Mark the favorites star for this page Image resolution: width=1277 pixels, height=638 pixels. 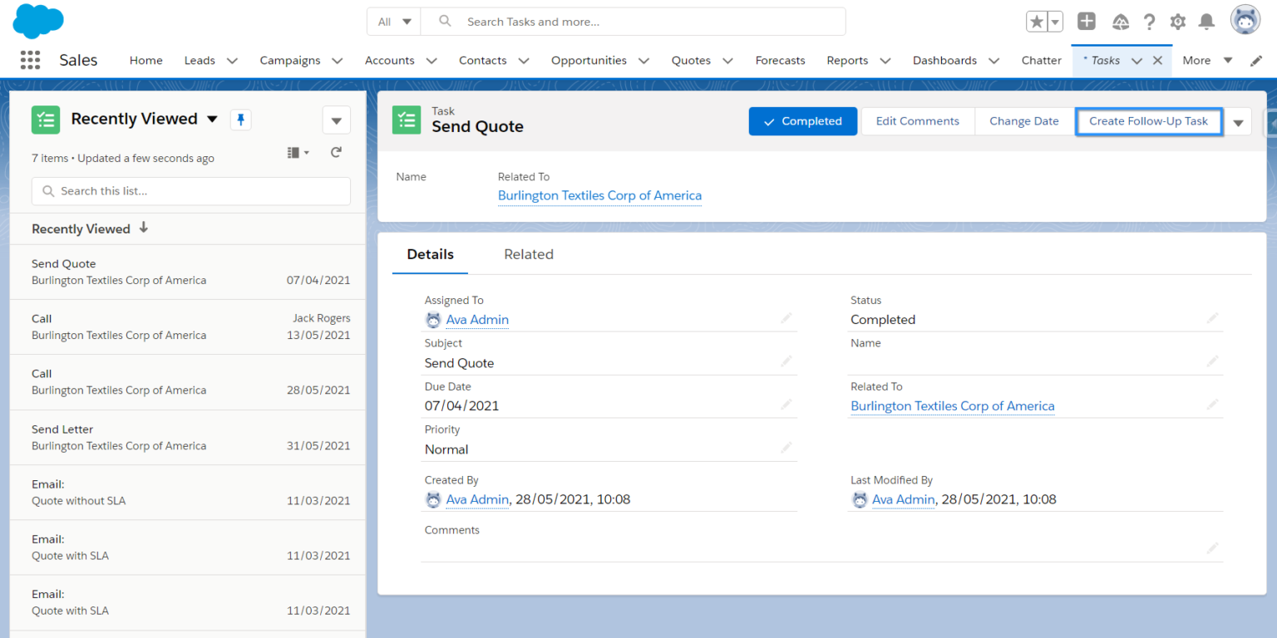pyautogui.click(x=1035, y=21)
